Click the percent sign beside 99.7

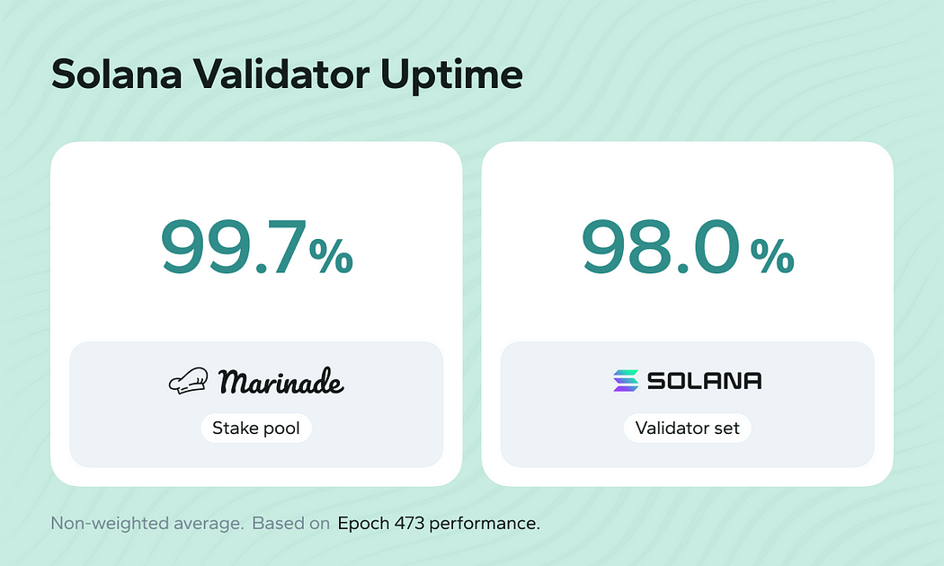331,256
